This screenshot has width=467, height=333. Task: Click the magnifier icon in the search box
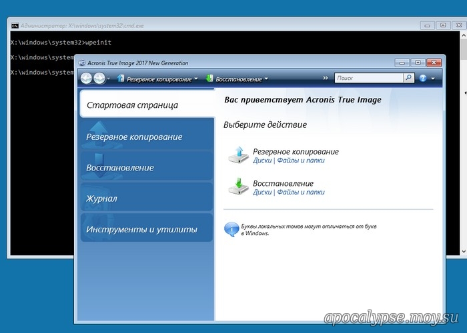408,78
